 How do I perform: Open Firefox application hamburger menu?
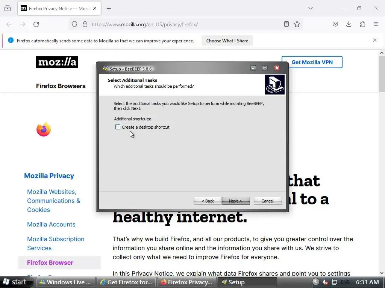pos(376,24)
